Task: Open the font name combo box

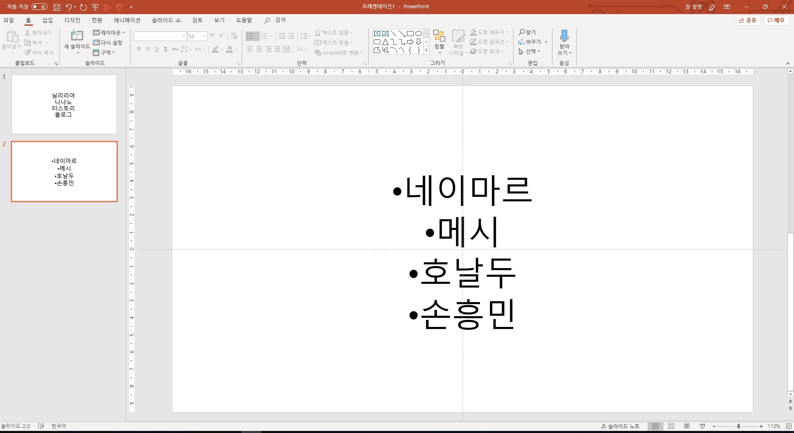Action: click(160, 36)
